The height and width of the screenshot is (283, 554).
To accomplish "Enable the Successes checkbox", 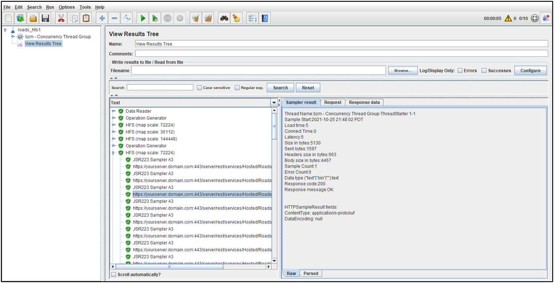I will tap(484, 71).
